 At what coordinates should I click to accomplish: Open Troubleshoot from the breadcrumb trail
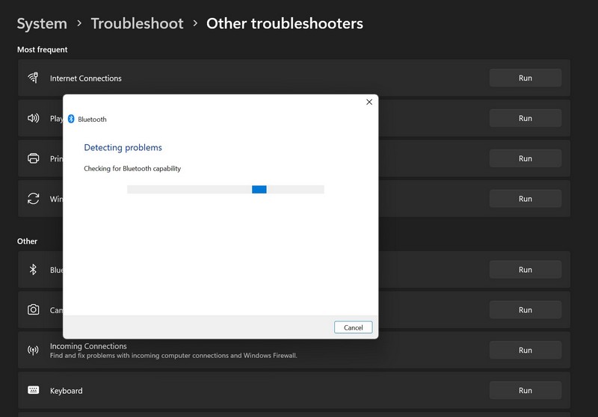tap(137, 23)
